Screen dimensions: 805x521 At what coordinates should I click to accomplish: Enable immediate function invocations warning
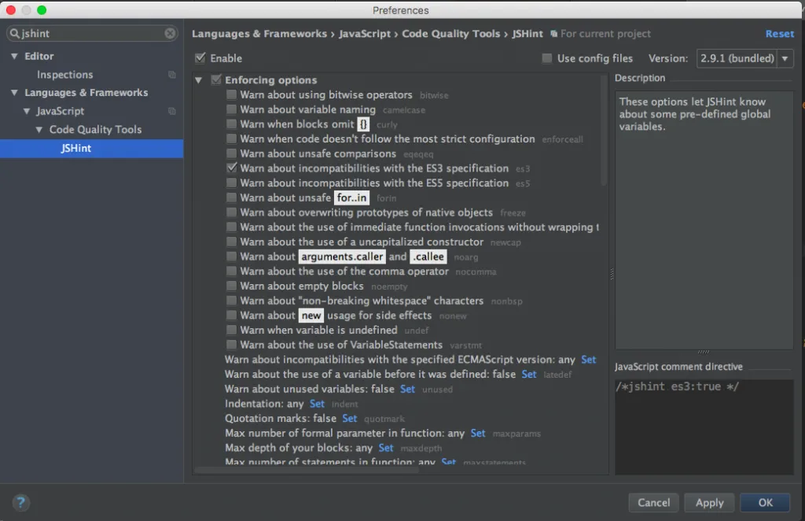(x=232, y=227)
